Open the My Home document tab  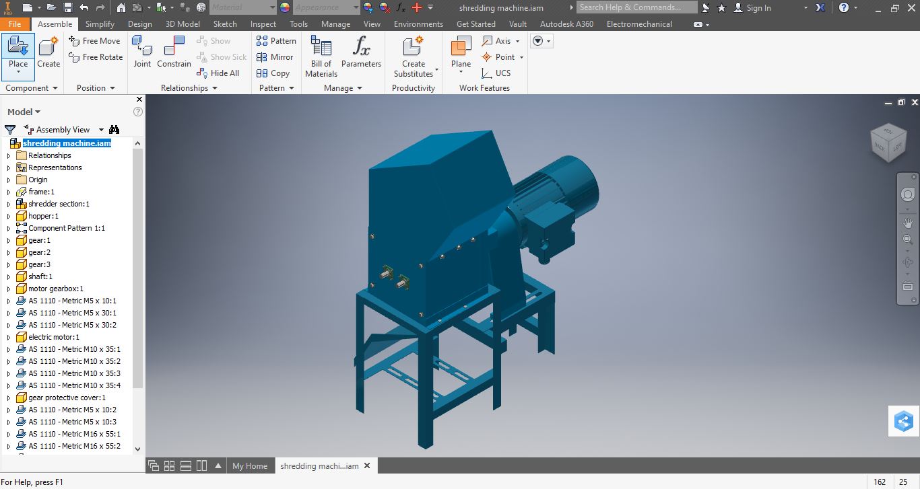click(250, 465)
